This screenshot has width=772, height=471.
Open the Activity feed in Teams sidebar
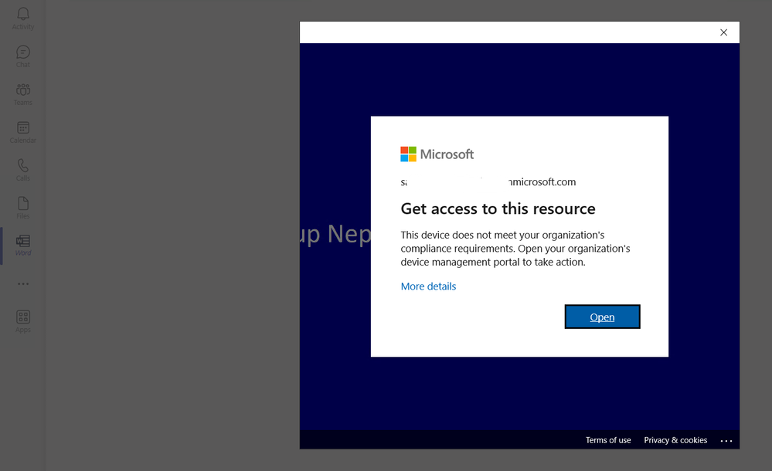[x=23, y=19]
